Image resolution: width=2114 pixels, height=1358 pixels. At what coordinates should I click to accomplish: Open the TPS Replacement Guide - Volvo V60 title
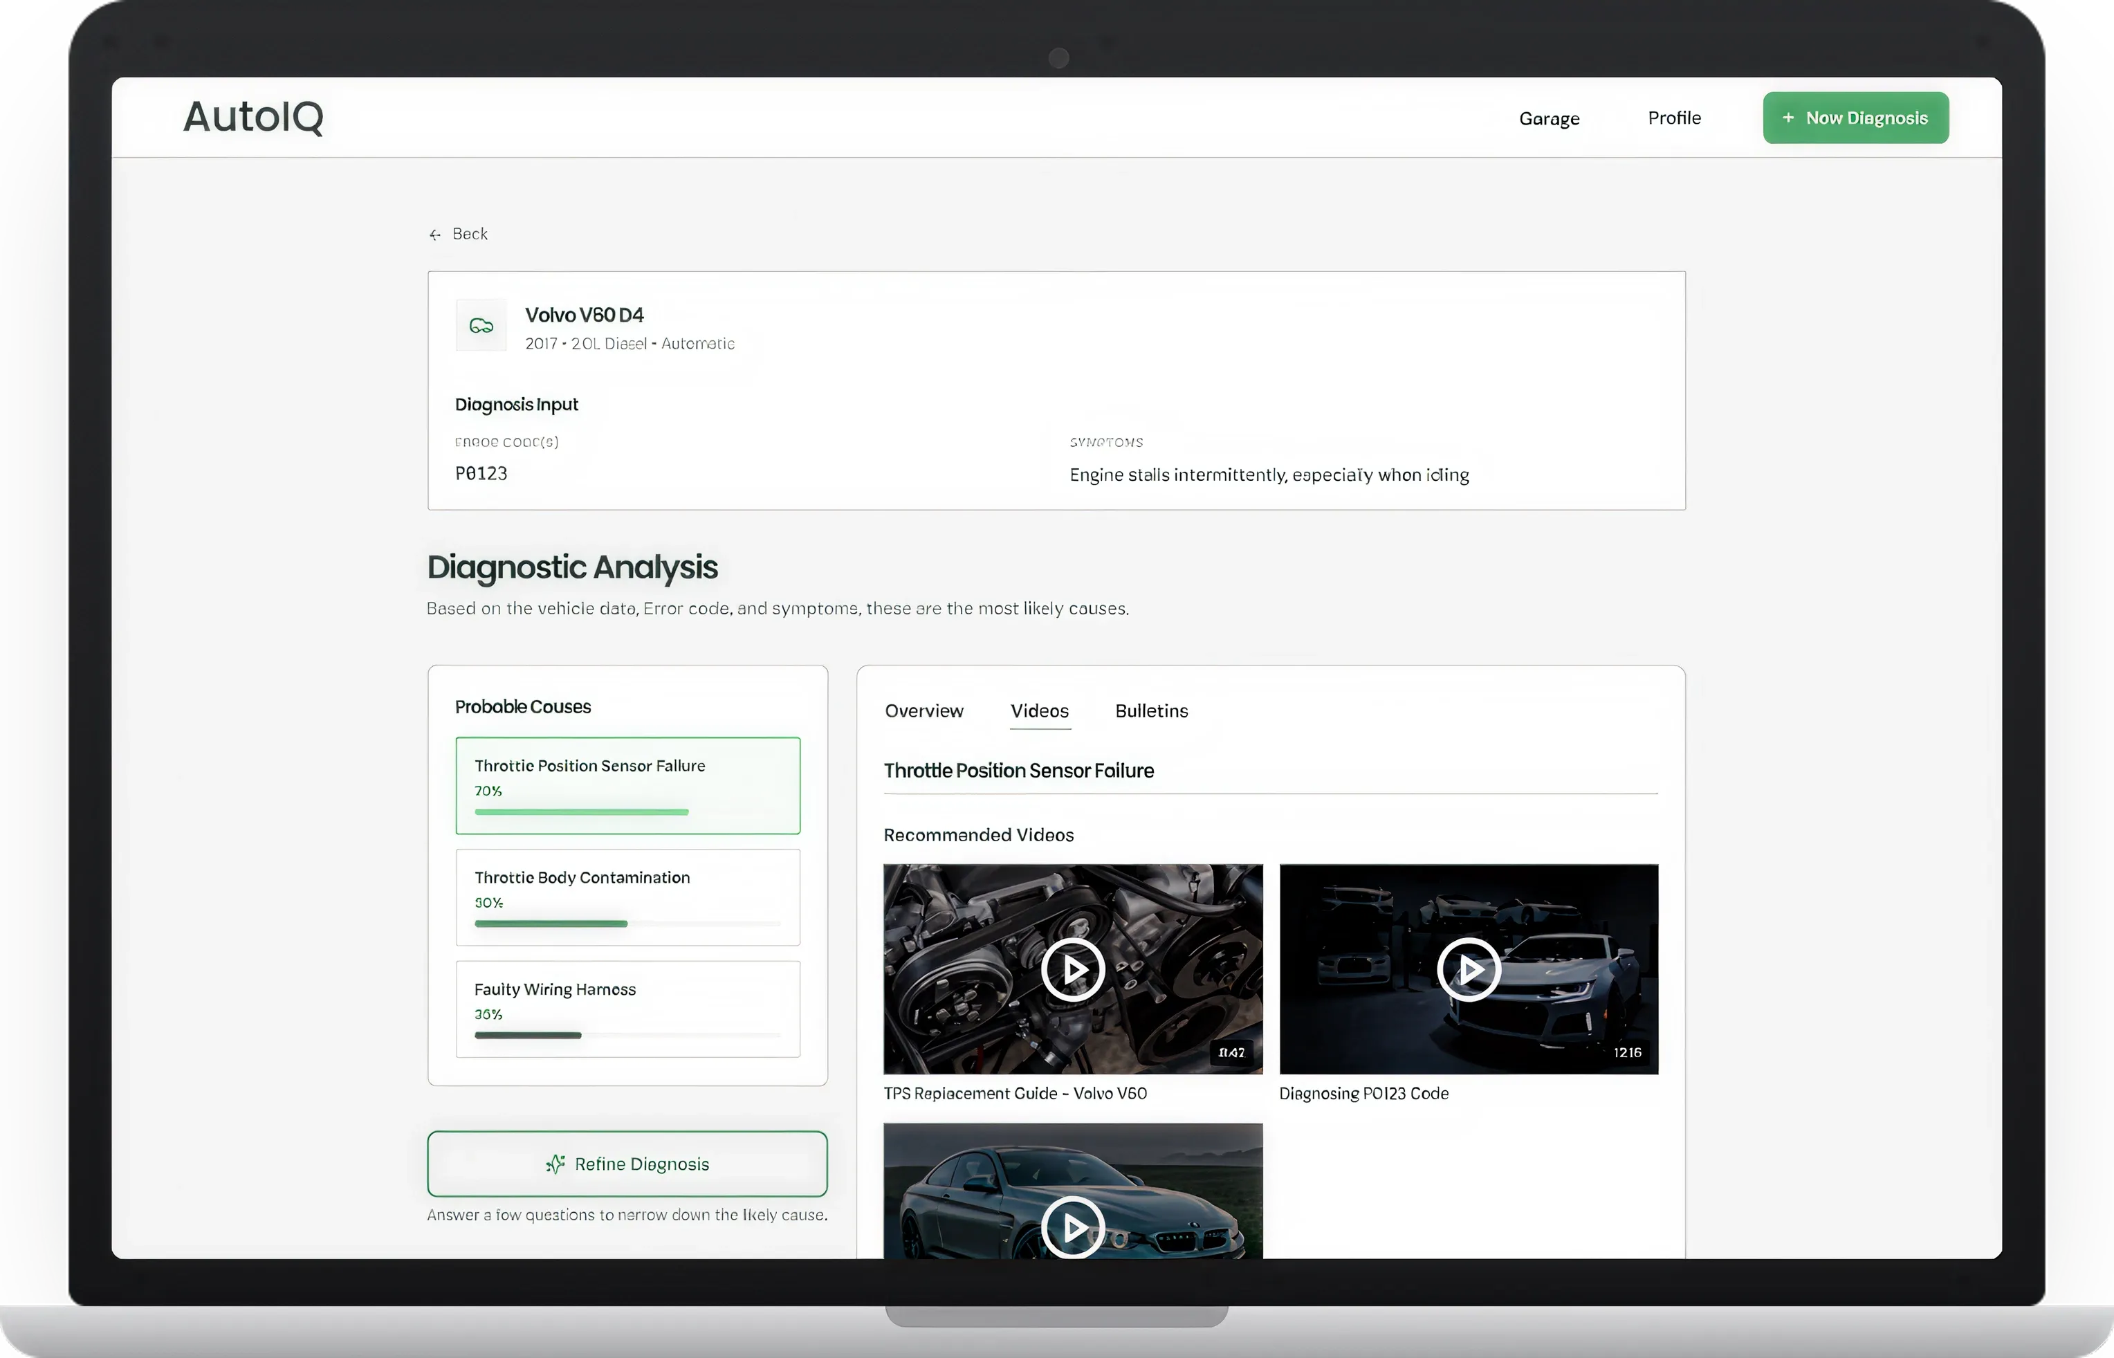coord(1015,1094)
